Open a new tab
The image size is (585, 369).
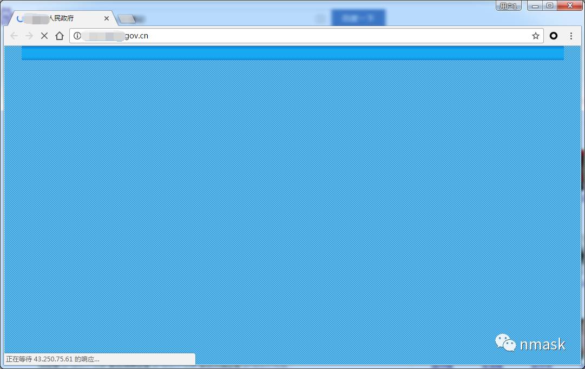(x=127, y=19)
